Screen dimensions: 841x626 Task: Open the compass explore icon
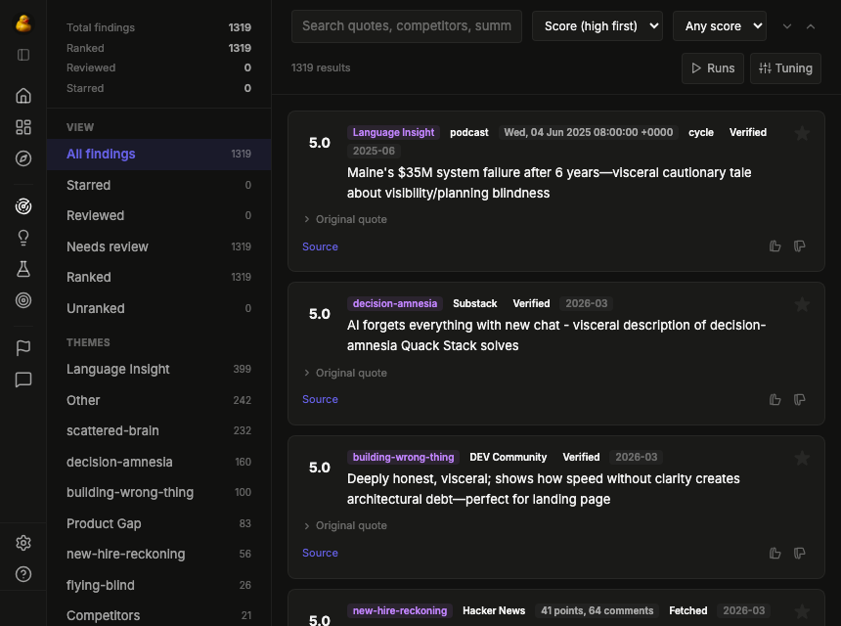click(x=22, y=158)
